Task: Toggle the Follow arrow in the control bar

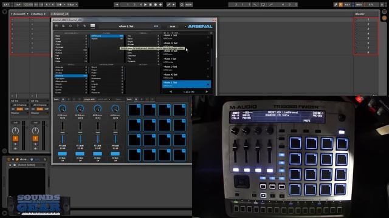Action: 117,4
